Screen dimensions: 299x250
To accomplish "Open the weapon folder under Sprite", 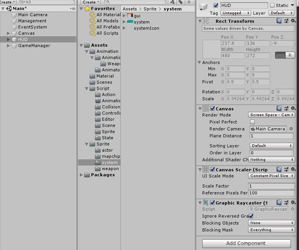I will tap(107, 169).
